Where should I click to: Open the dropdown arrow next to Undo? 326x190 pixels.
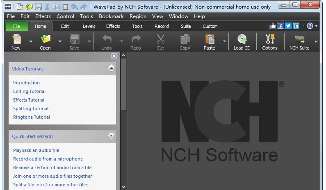click(x=122, y=41)
